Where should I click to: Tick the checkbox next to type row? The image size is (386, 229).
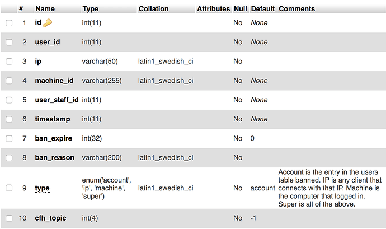9,188
